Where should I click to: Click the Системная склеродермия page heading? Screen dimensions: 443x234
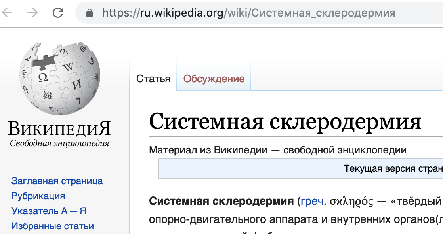[x=285, y=121]
